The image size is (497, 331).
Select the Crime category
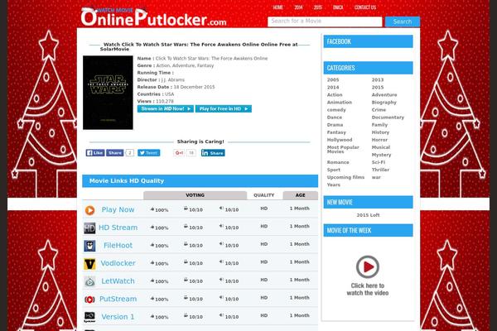pos(379,110)
